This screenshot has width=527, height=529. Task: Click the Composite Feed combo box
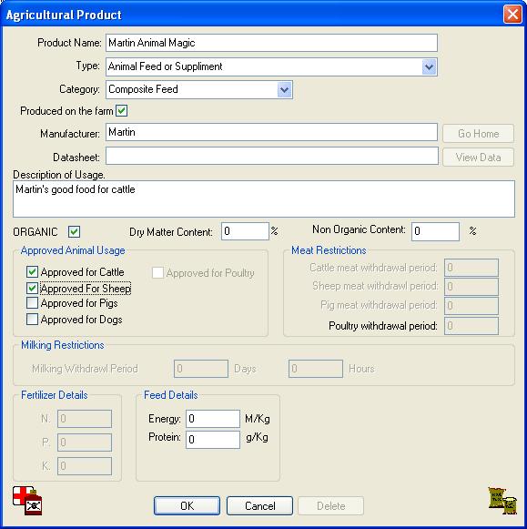199,90
